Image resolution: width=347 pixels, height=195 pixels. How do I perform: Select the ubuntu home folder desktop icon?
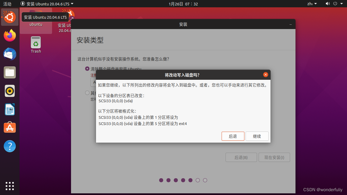(36, 20)
